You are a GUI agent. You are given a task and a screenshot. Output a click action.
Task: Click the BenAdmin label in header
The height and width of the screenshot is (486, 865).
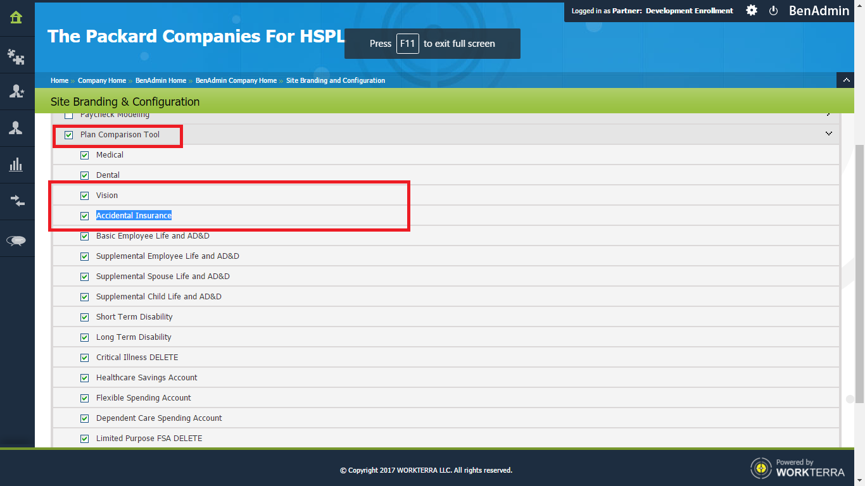click(819, 11)
